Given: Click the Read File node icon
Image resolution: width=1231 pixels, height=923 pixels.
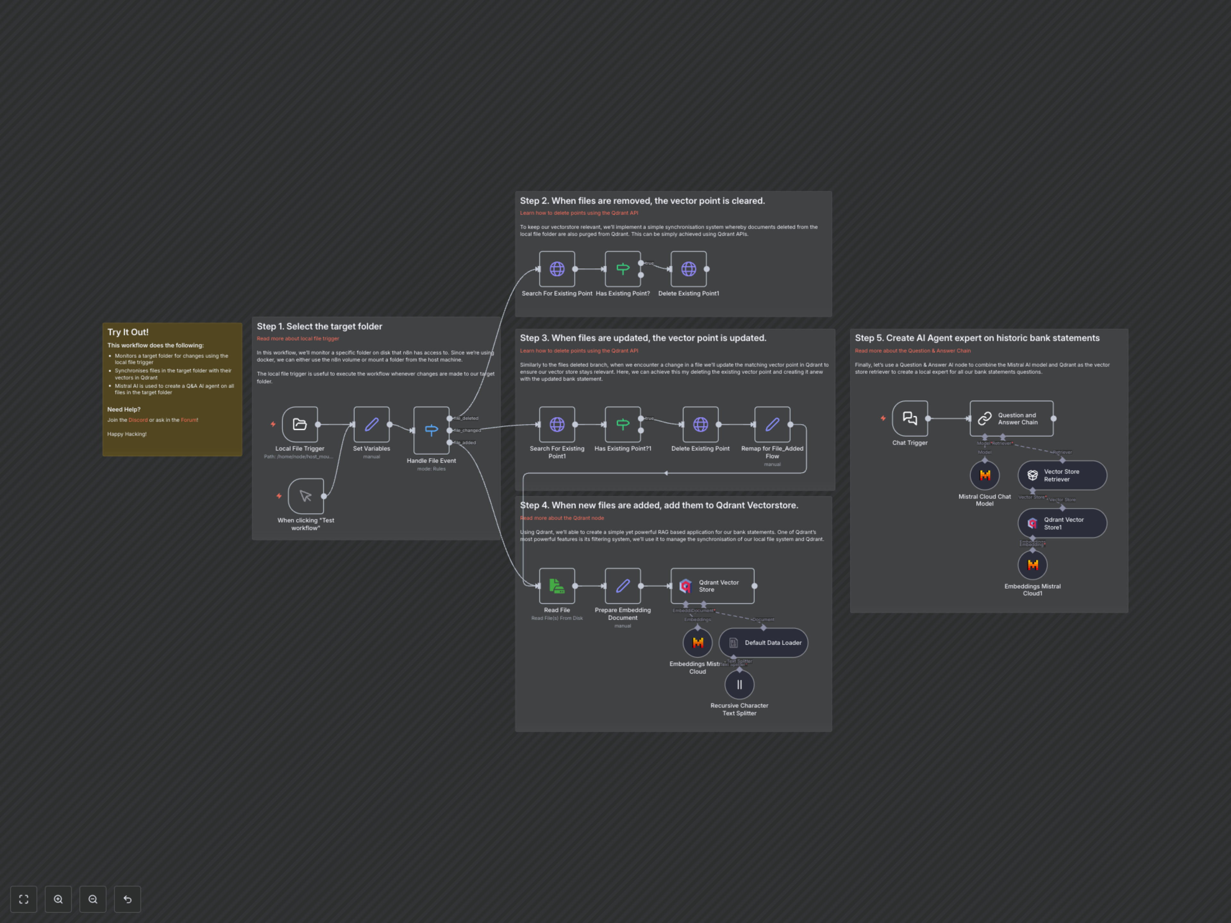Looking at the screenshot, I should pyautogui.click(x=557, y=586).
